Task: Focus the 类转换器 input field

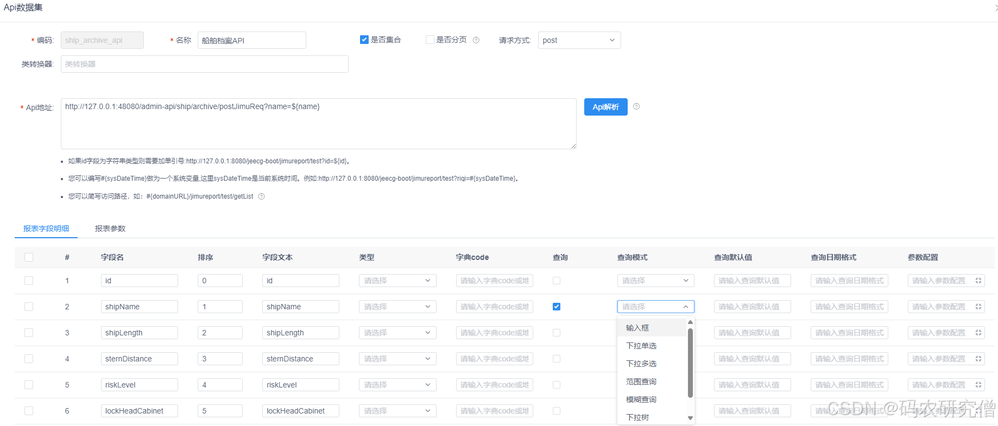Action: [205, 64]
